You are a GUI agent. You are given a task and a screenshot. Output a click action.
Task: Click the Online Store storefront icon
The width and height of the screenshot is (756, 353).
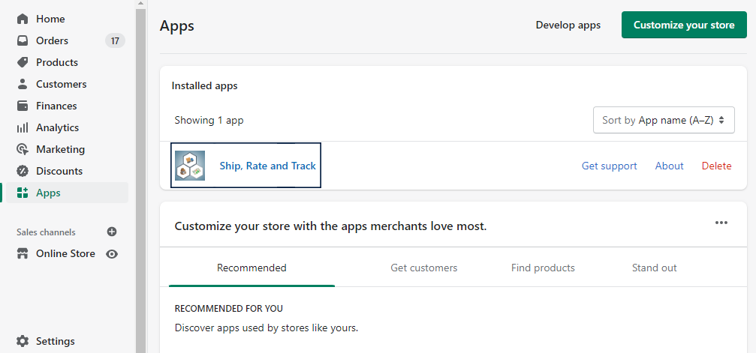(23, 254)
